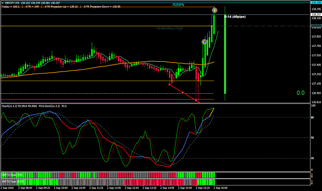Click the triangle beside the GBPJPY,M5 title
The height and width of the screenshot is (191, 322).
pyautogui.click(x=3, y=3)
